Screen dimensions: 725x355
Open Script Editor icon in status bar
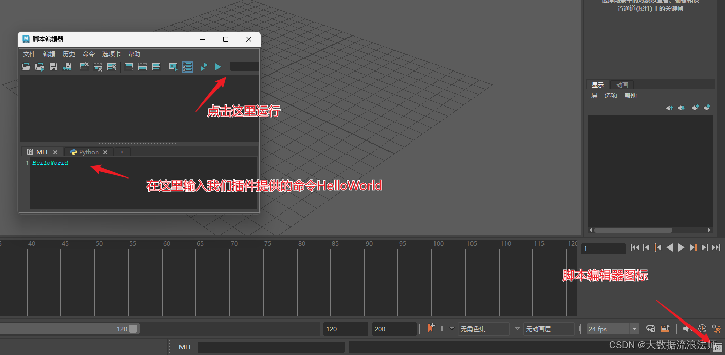[x=717, y=347]
